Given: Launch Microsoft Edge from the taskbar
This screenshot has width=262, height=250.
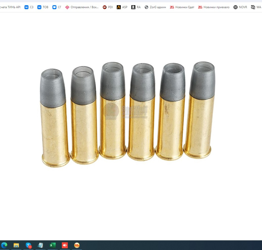Looking at the screenshot, I should click(4, 245).
